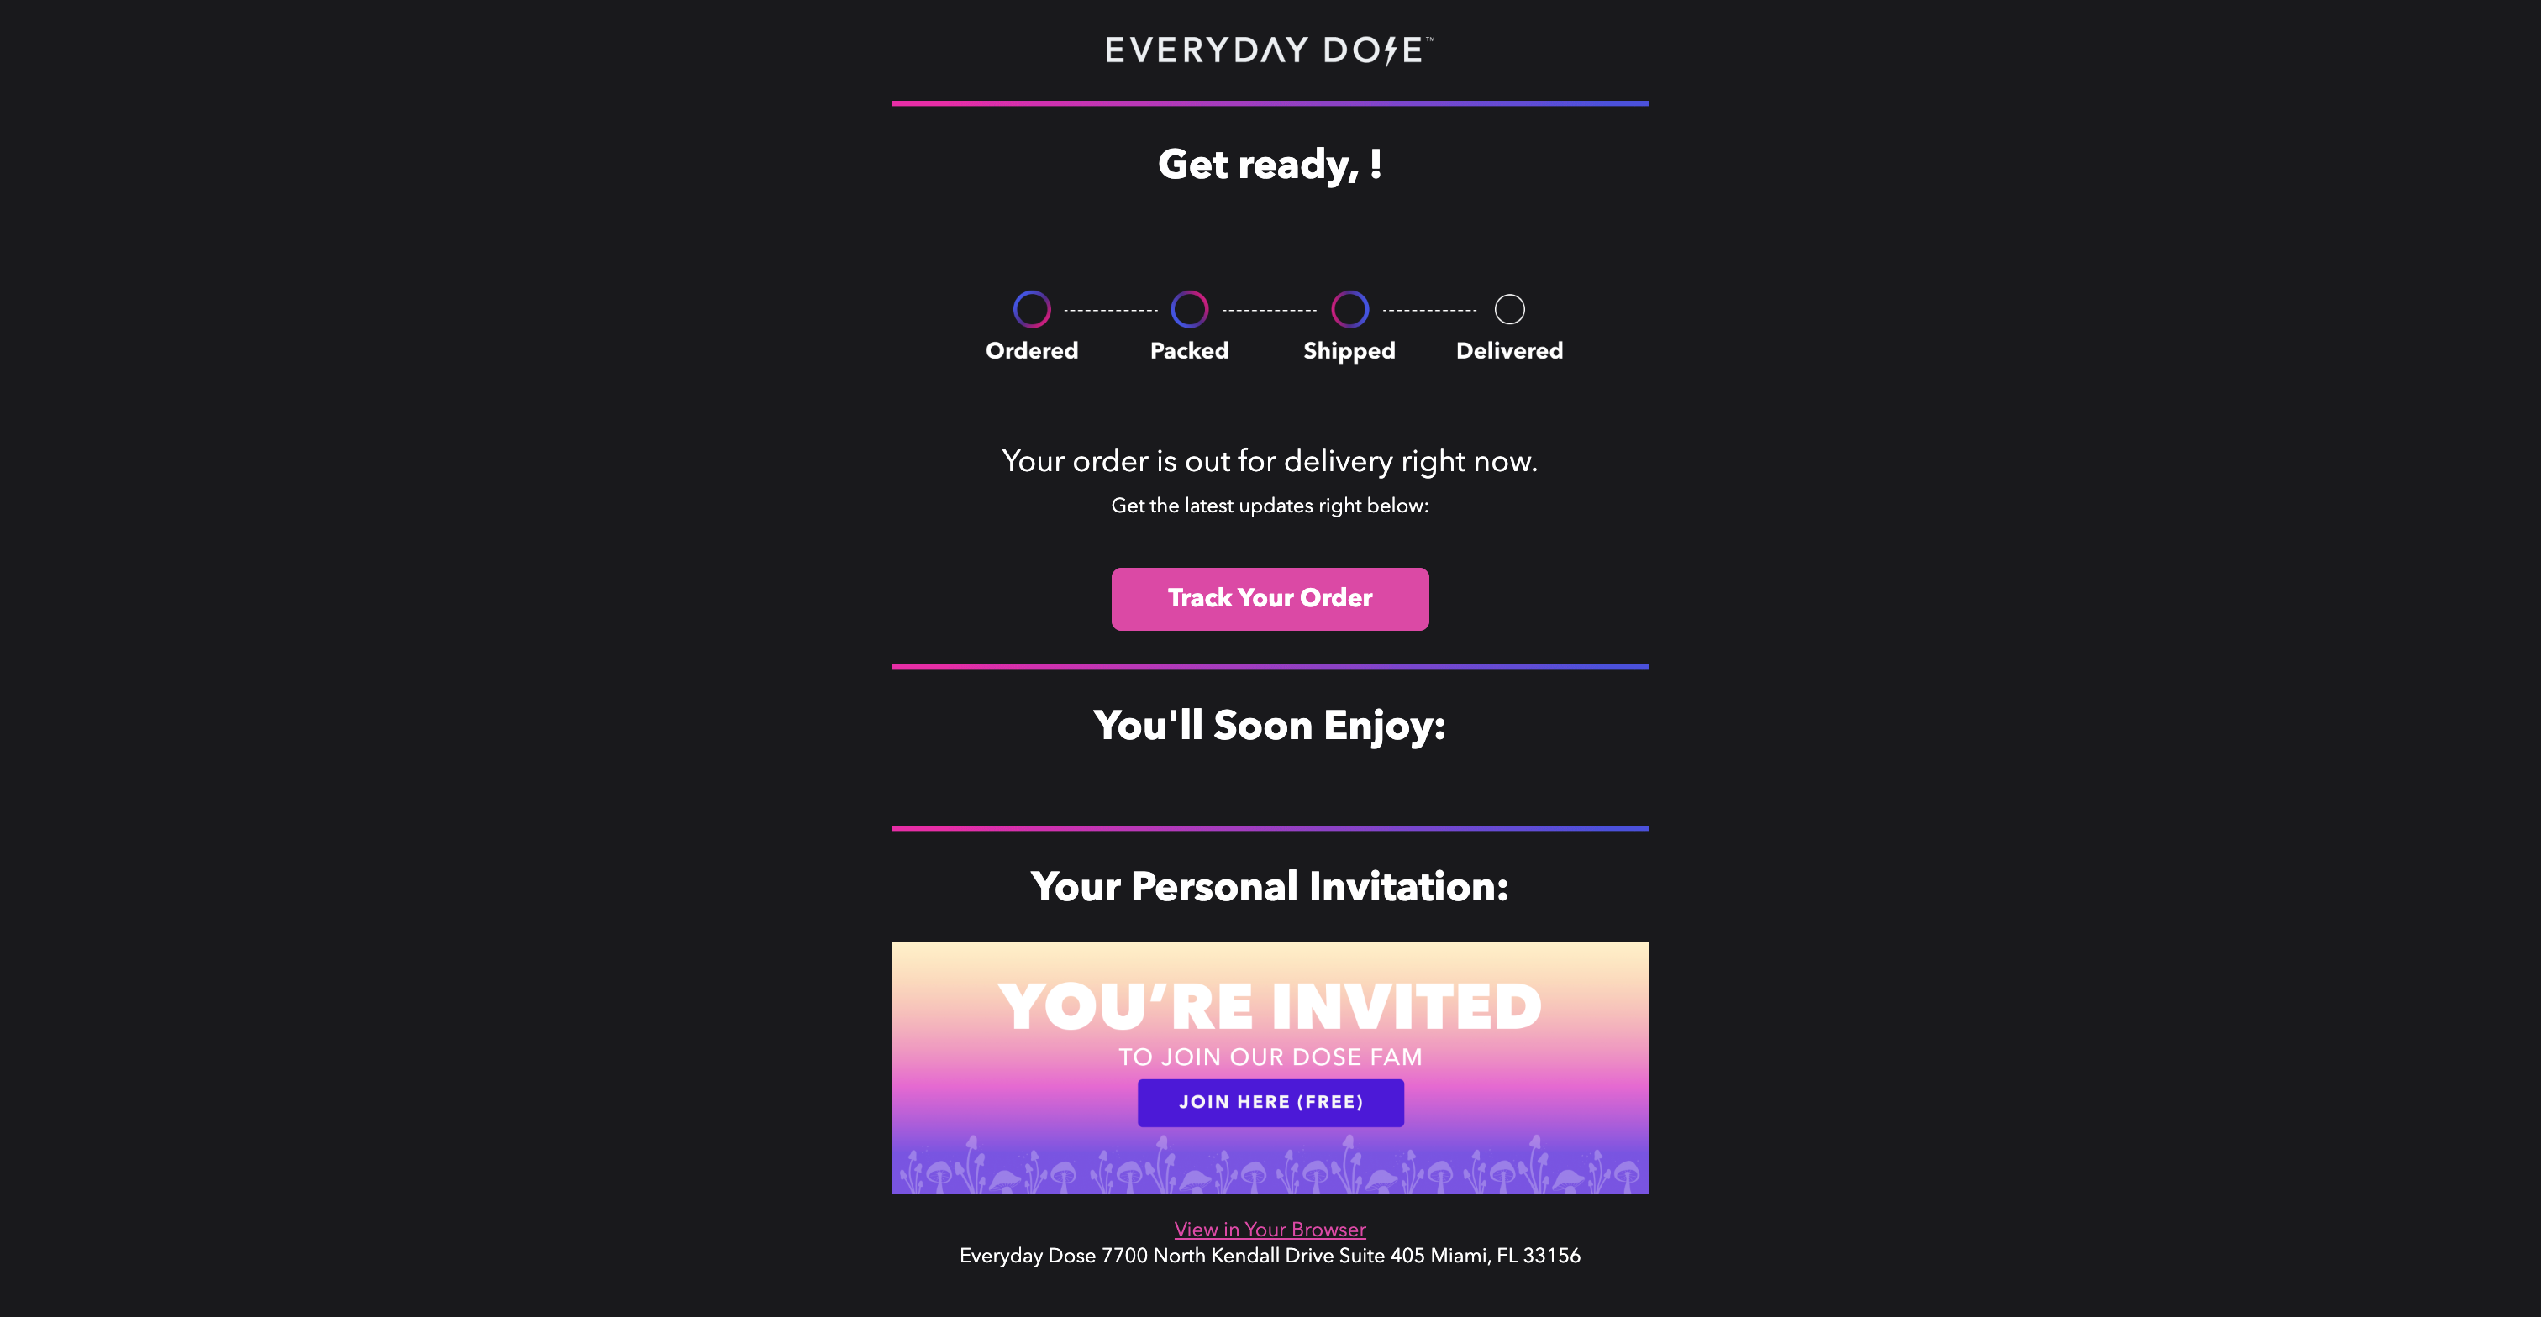Click the Ordered status icon
Image resolution: width=2541 pixels, height=1317 pixels.
(1032, 309)
